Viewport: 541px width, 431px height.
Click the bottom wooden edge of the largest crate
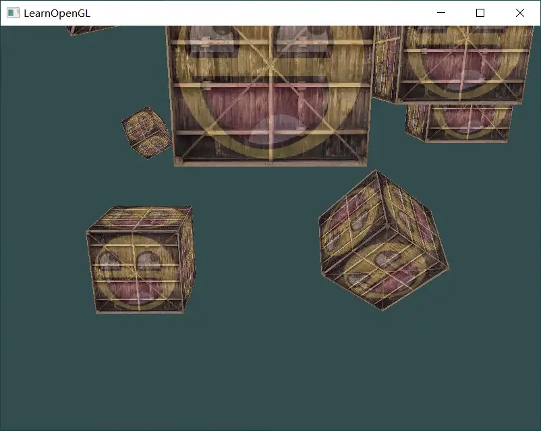[270, 163]
